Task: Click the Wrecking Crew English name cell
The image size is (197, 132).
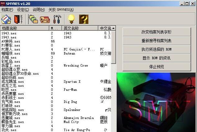Action: pos(76,65)
